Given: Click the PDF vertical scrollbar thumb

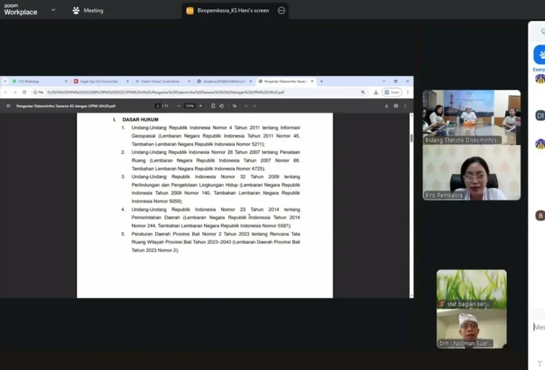Looking at the screenshot, I should (x=411, y=138).
